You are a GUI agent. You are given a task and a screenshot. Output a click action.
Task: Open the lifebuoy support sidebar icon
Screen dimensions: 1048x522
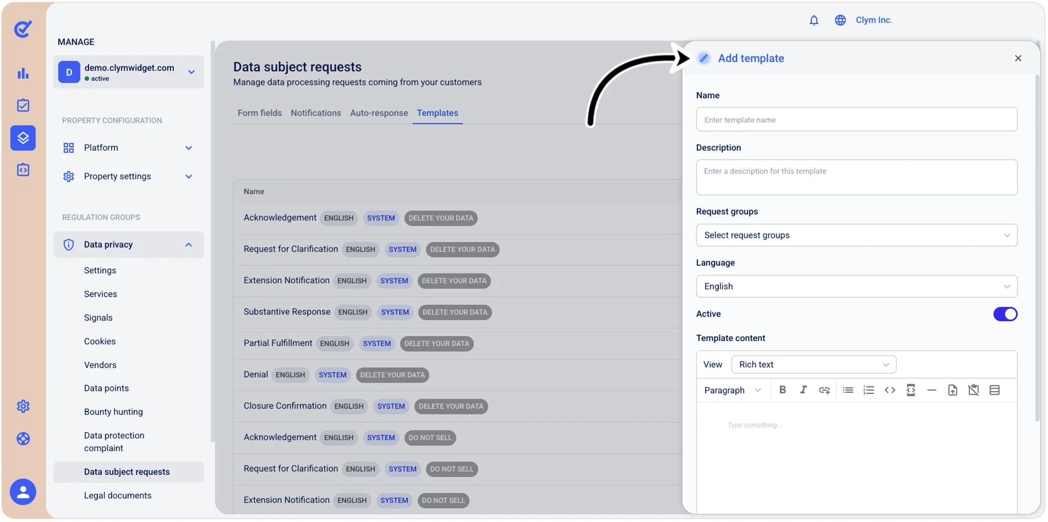click(23, 438)
